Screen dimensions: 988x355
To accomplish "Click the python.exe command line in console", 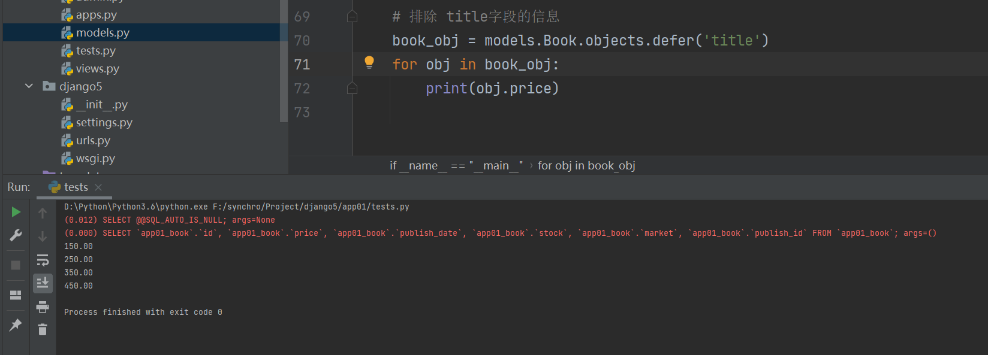I will pos(237,207).
